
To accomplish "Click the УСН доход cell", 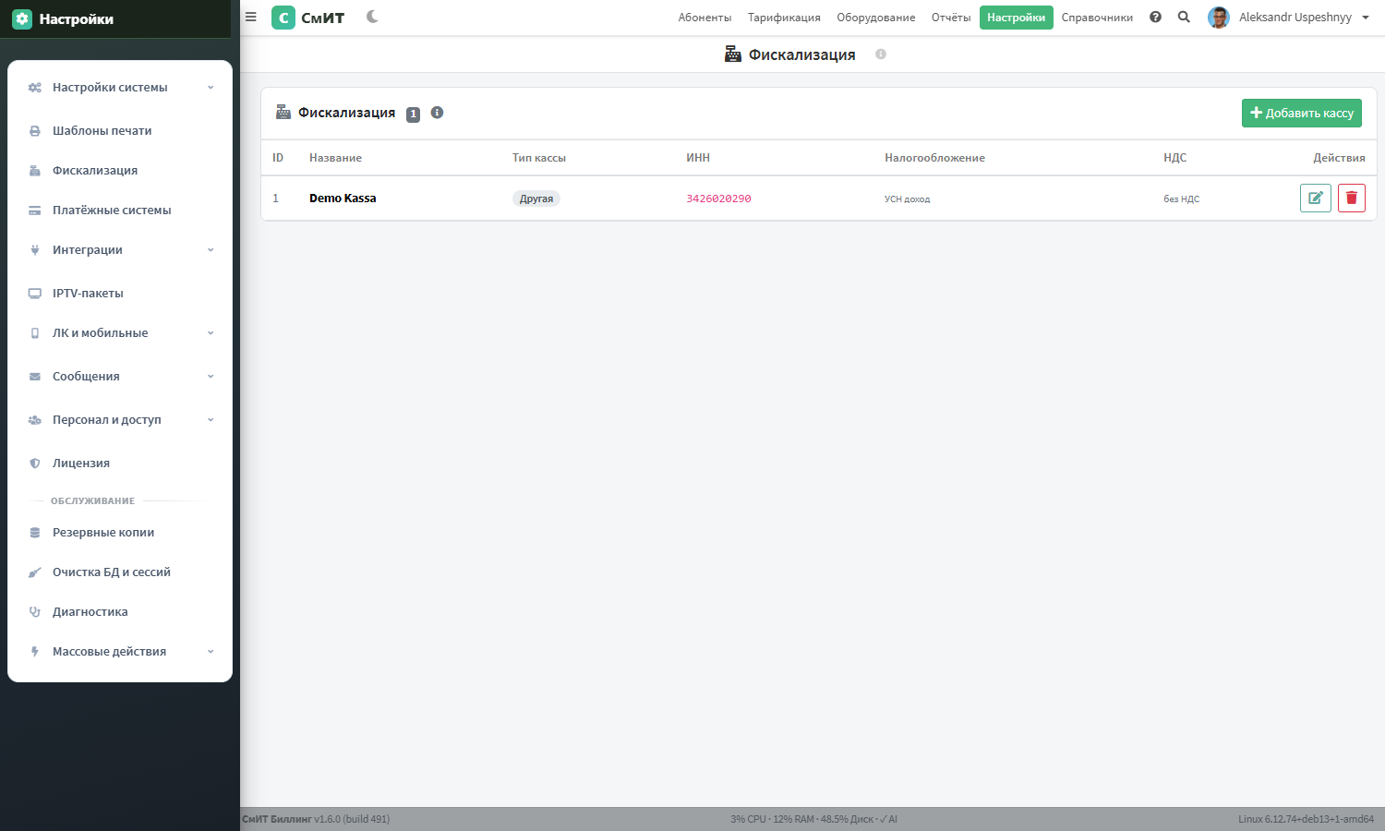I will click(908, 199).
